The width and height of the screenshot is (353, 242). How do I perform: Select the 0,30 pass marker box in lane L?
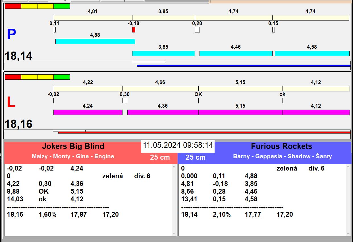(x=125, y=101)
